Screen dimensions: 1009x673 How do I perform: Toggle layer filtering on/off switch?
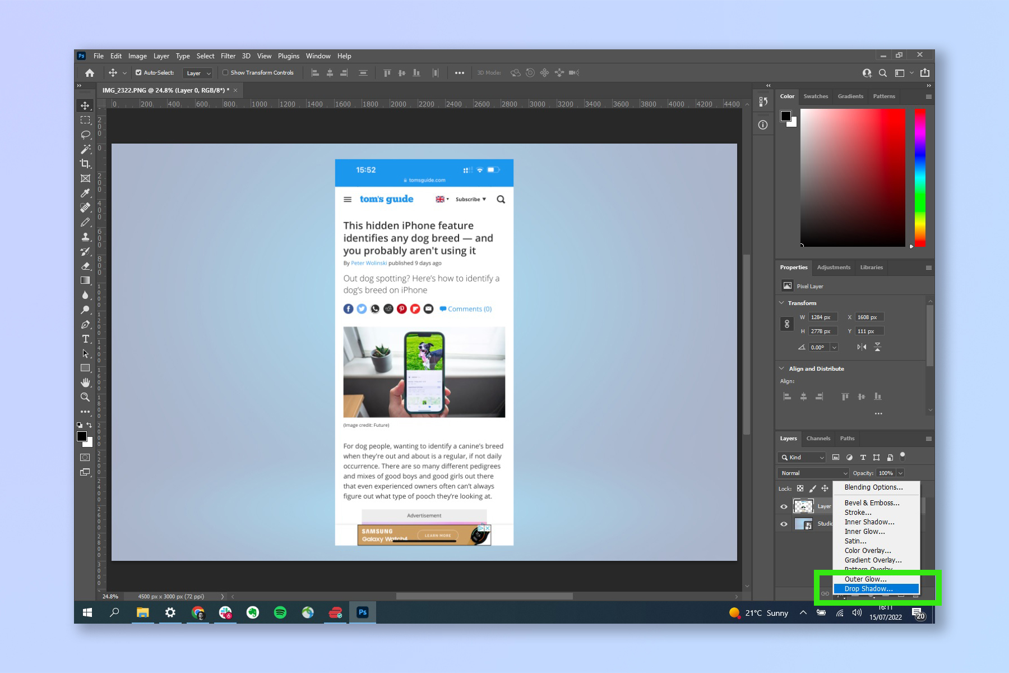coord(902,457)
